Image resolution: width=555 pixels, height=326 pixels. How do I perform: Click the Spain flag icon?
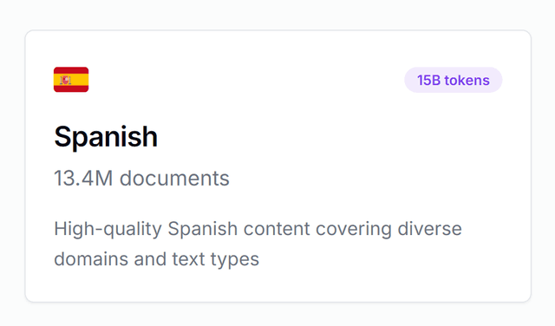click(71, 80)
